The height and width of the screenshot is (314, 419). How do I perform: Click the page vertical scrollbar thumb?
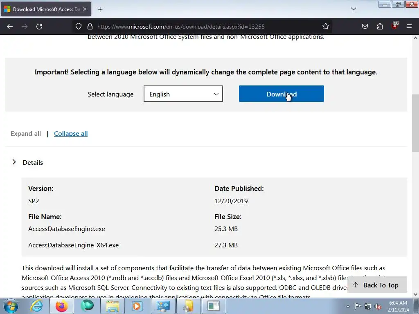coord(415,123)
